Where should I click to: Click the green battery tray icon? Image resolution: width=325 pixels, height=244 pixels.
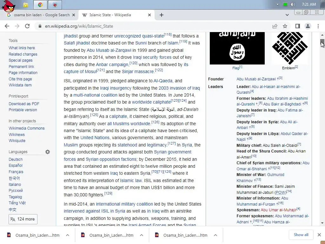tap(285, 4)
